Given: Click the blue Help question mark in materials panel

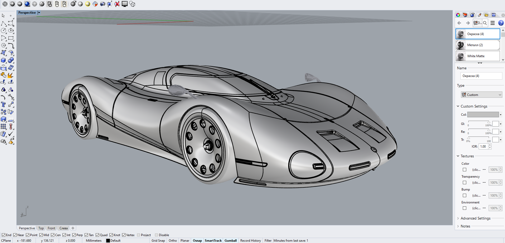Looking at the screenshot, I should (x=501, y=23).
